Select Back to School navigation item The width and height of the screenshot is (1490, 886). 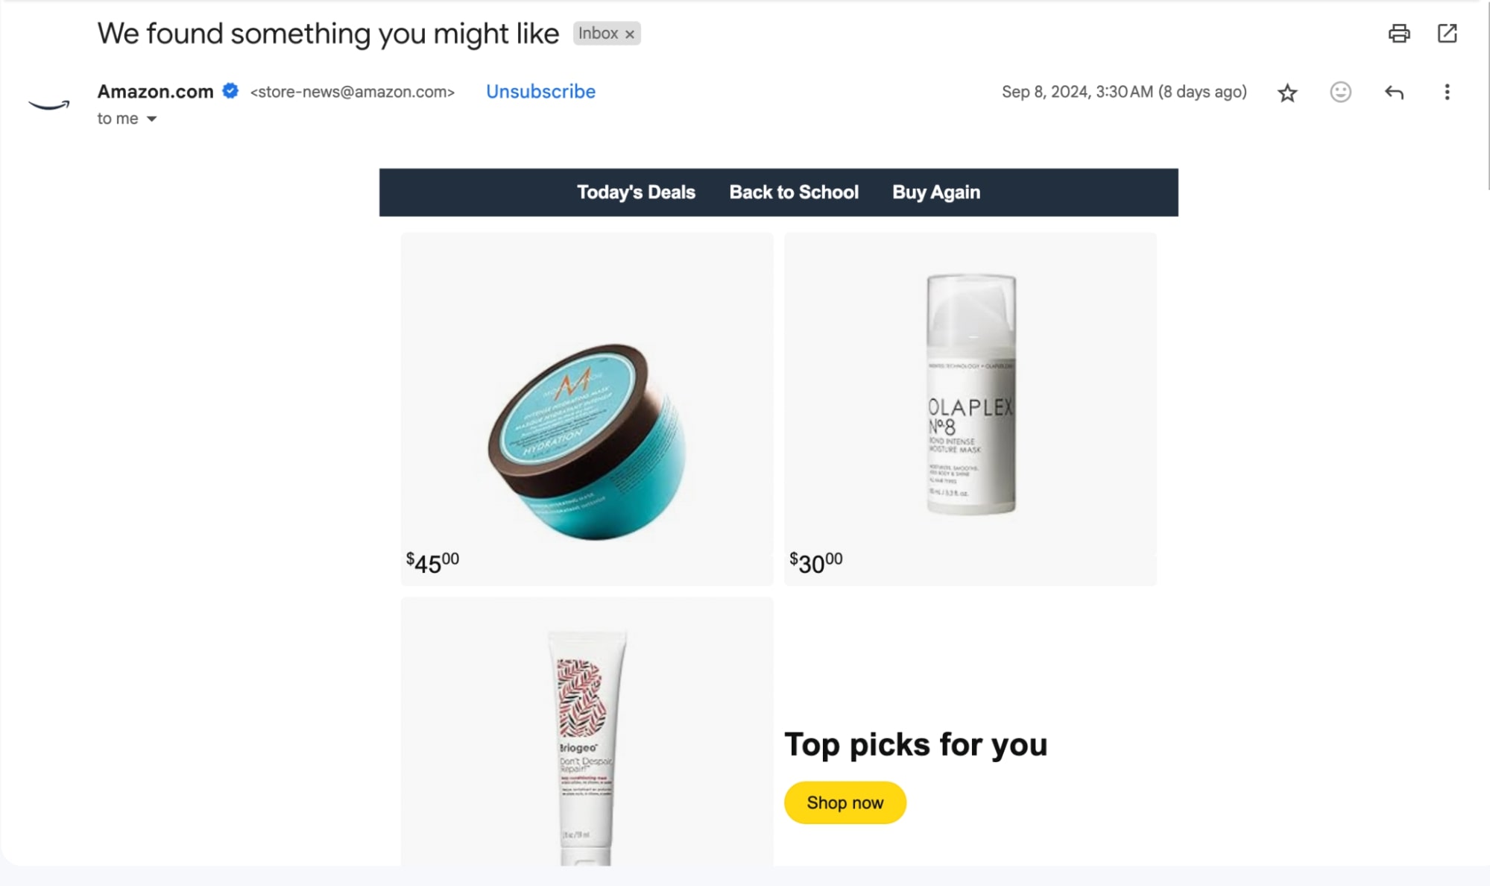(x=794, y=192)
